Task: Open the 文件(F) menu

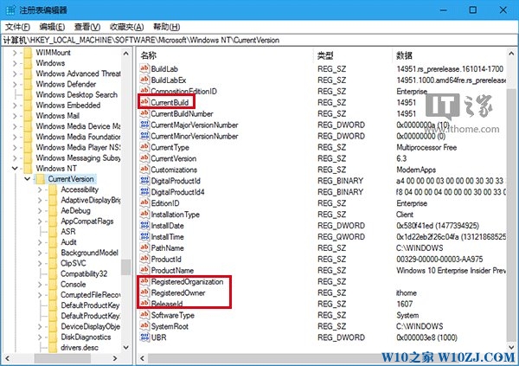Action: coord(17,27)
